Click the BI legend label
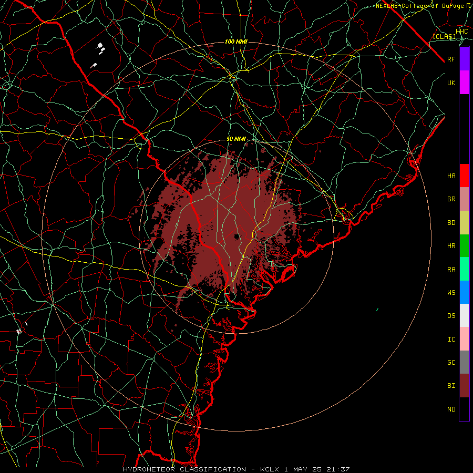The image size is (473, 473). (451, 386)
